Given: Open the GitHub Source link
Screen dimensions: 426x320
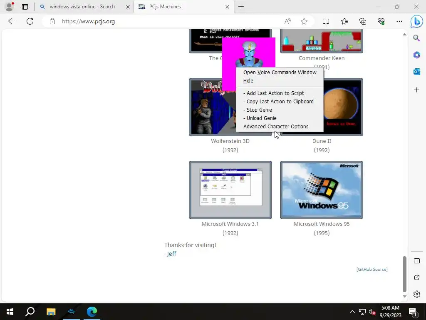Looking at the screenshot, I should pos(372,270).
